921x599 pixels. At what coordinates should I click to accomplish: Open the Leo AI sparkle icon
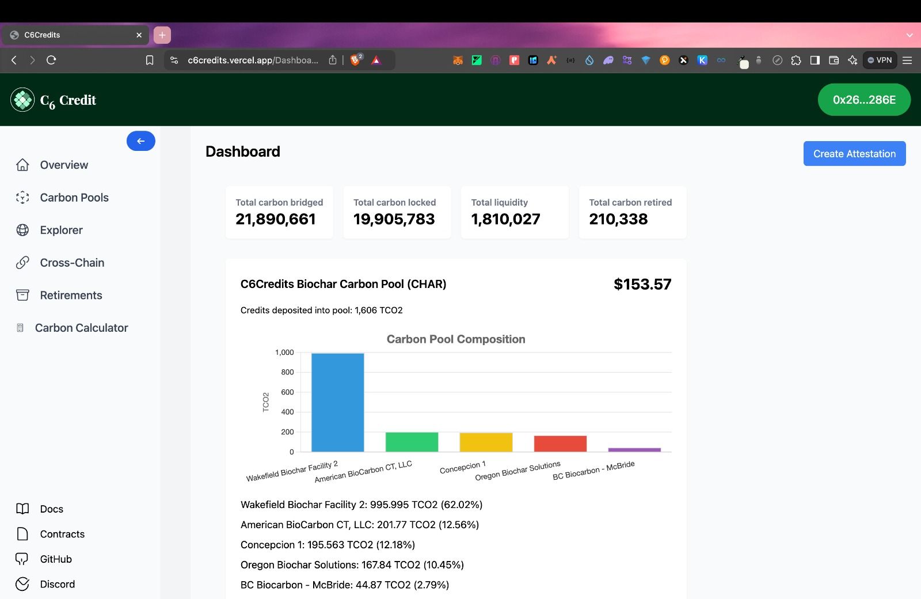tap(853, 60)
